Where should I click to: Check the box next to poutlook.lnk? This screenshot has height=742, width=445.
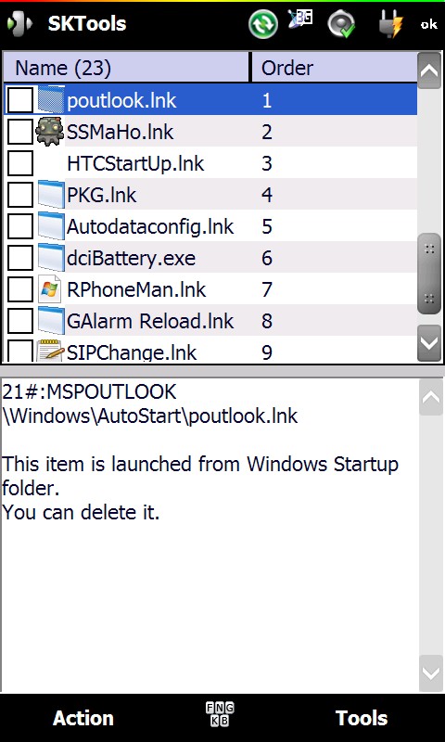coord(20,100)
